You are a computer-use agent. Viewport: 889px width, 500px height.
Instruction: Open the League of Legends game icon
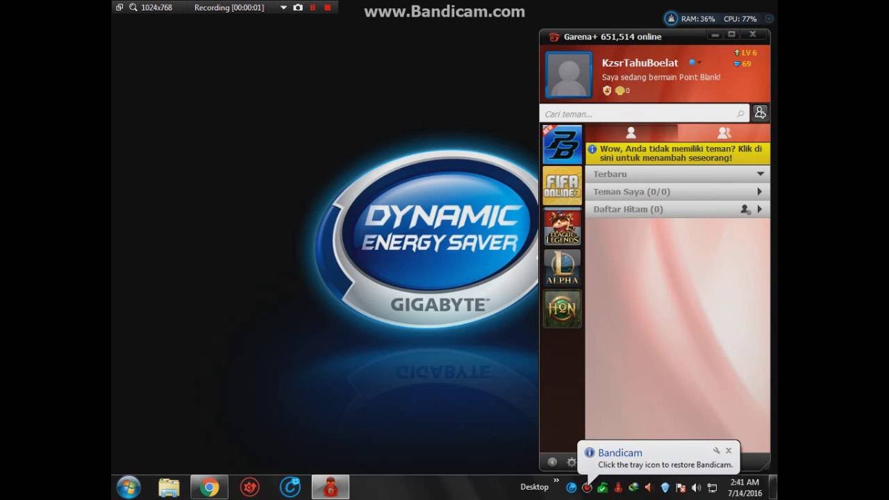pyautogui.click(x=562, y=227)
